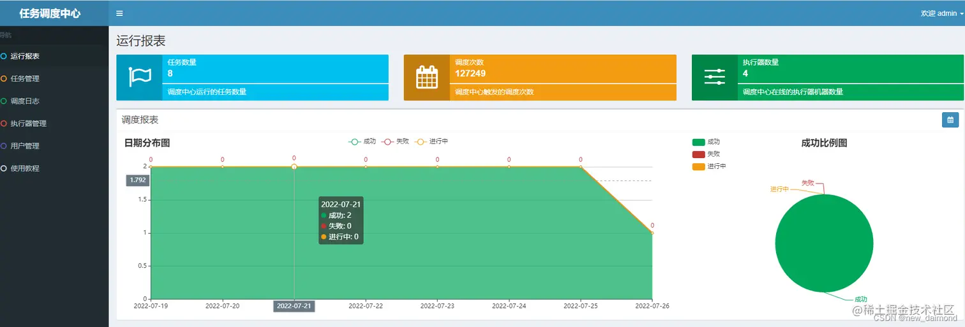The image size is (965, 327).
Task: Click the 2022-07-24 x-axis label
Action: tap(509, 306)
